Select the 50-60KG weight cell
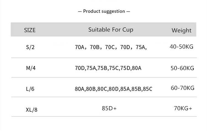Screen dimensions: 207x131 [x=182, y=68]
